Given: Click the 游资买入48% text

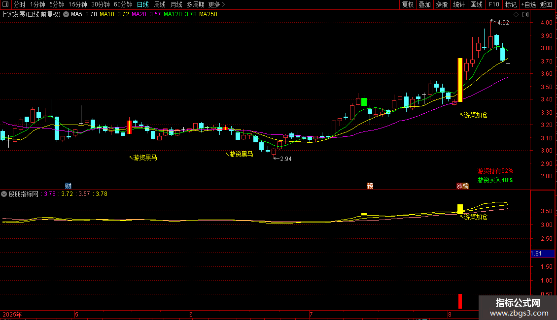Looking at the screenshot, I should point(495,180).
